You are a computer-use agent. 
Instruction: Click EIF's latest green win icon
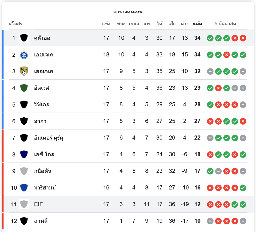click(x=243, y=204)
